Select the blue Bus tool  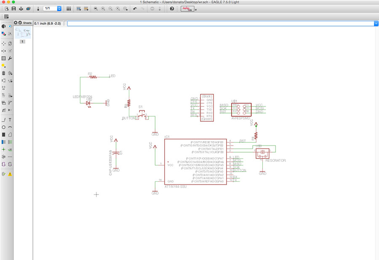[x=3, y=142]
